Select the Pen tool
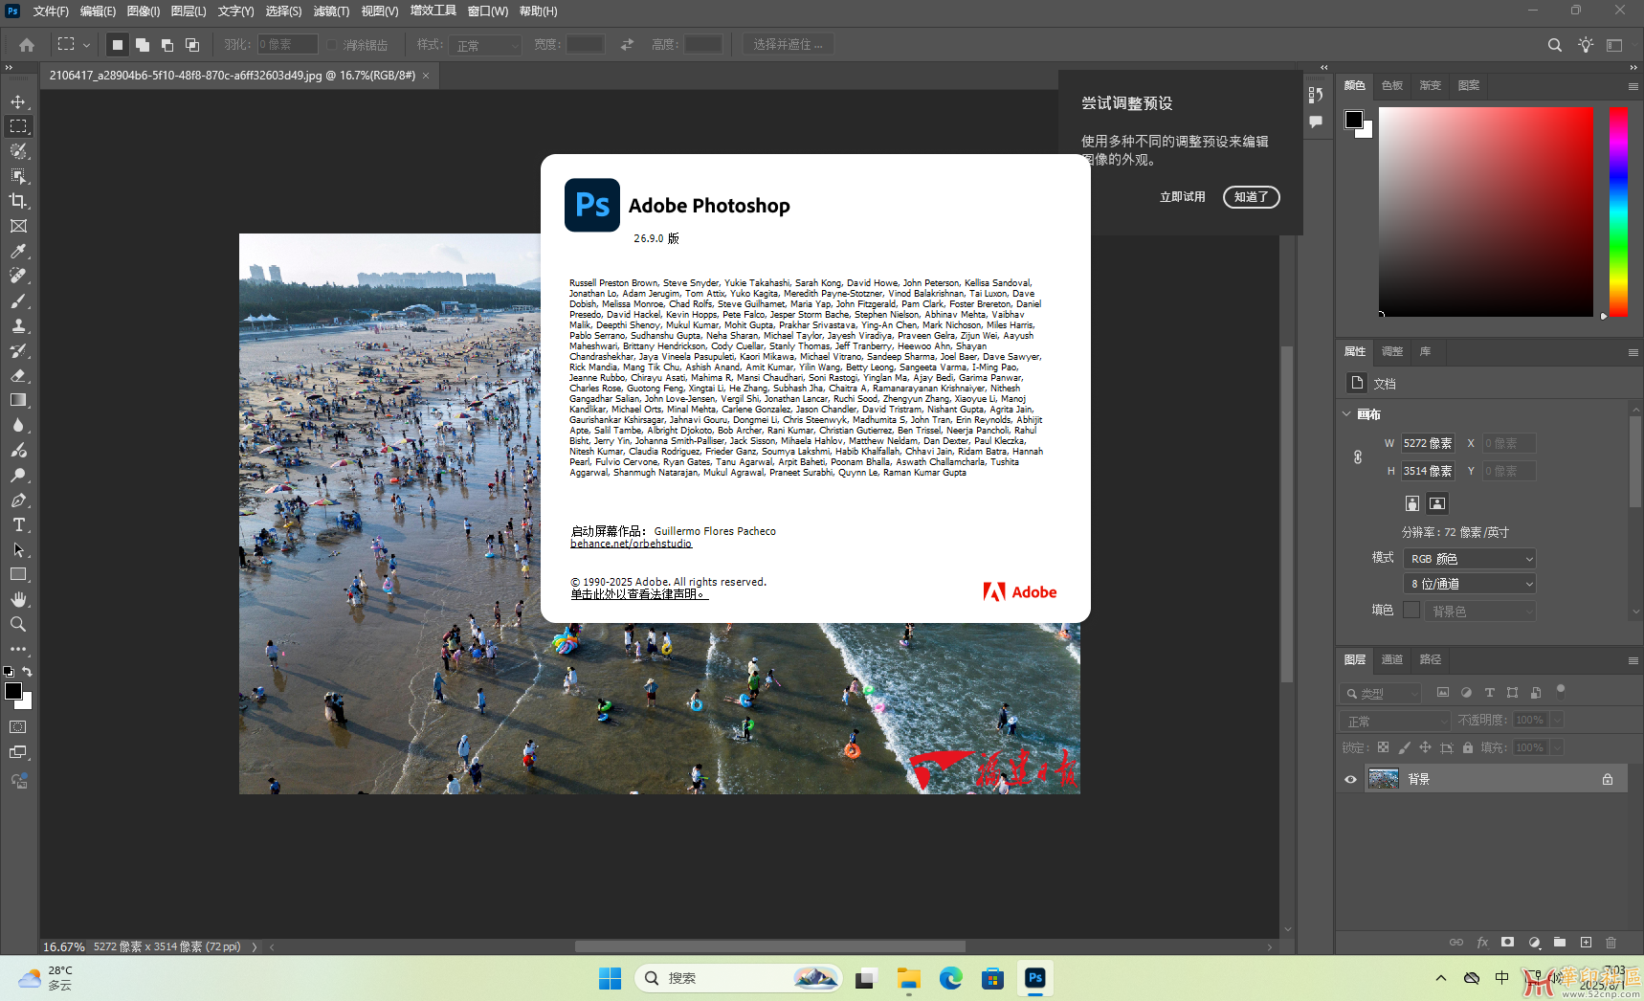 [18, 500]
